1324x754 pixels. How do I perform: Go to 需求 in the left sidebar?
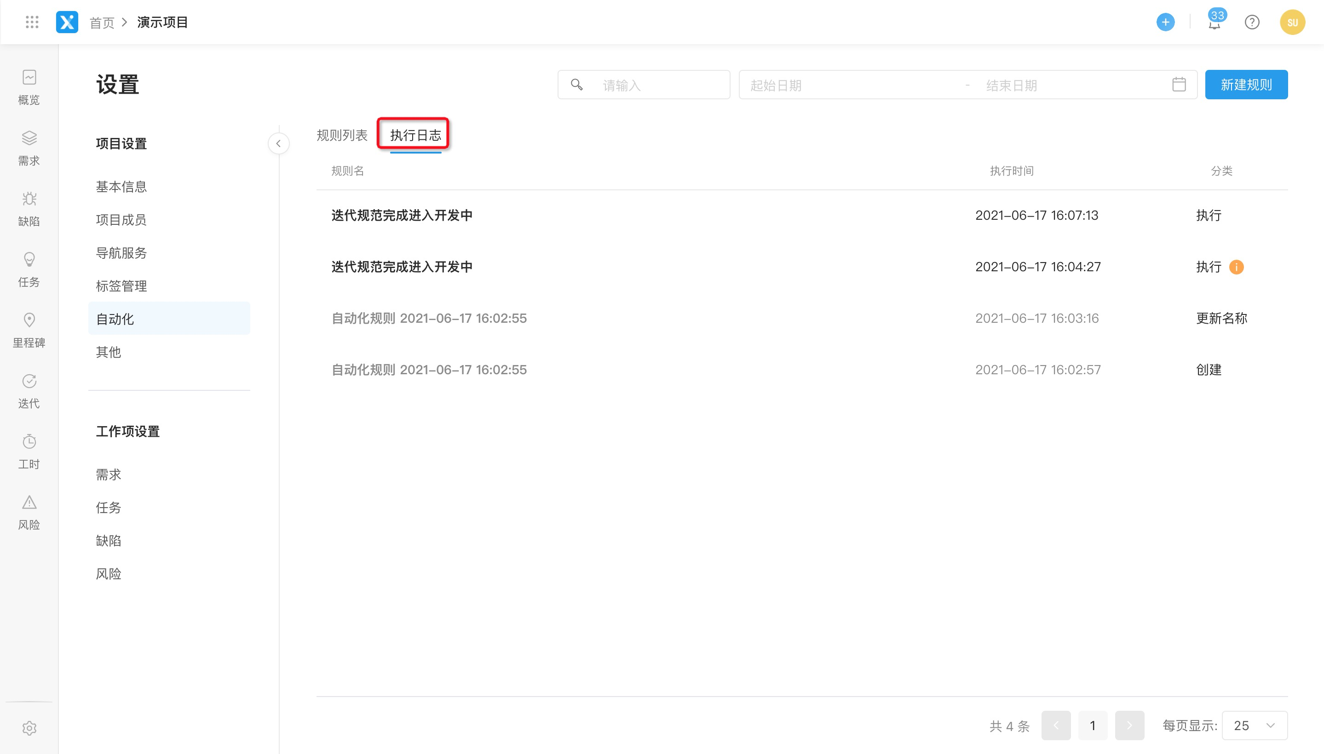pos(29,148)
